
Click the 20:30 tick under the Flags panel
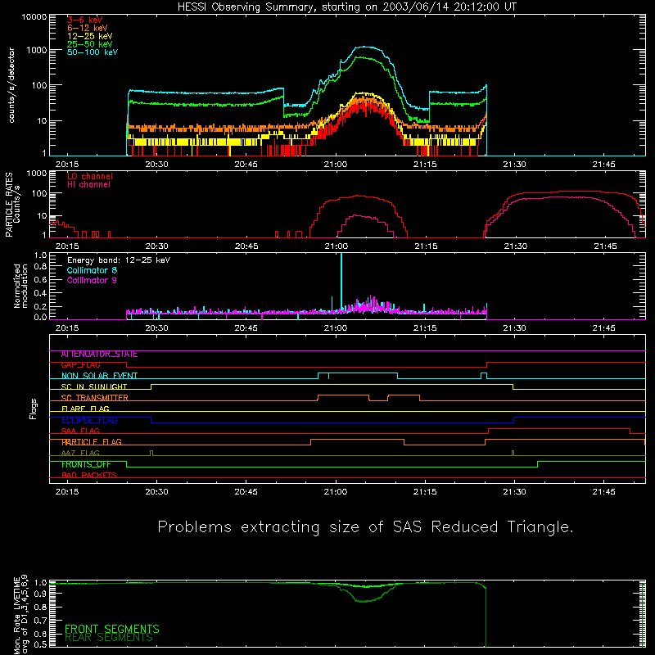click(x=156, y=492)
